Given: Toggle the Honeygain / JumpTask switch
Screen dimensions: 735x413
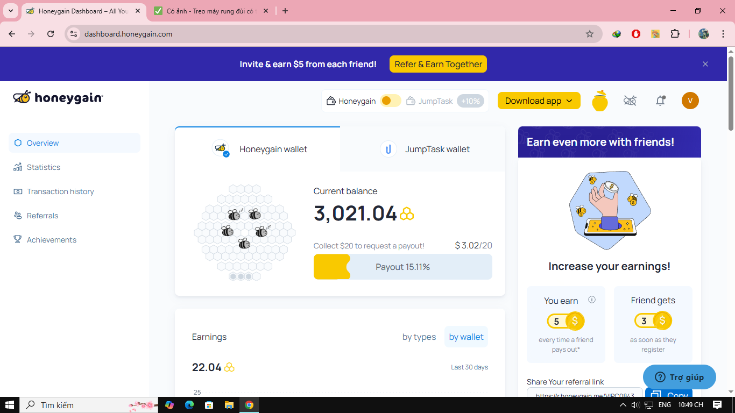Looking at the screenshot, I should pos(390,101).
